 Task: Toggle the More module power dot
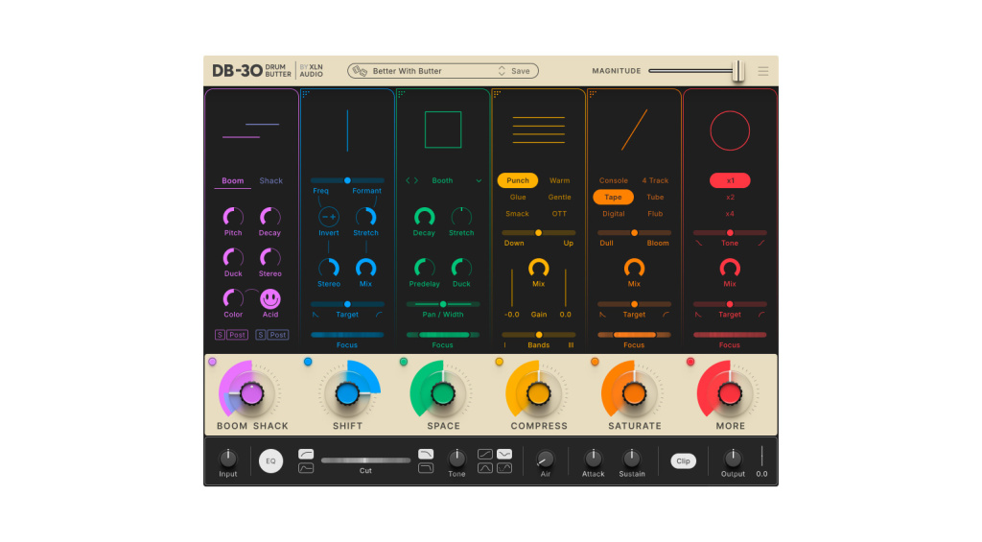click(690, 362)
